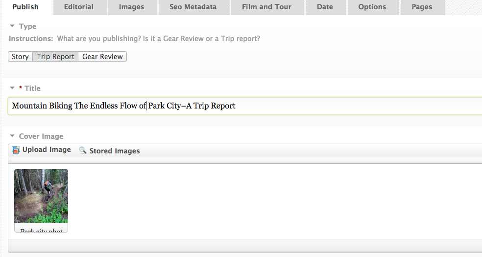Click inside the Title text field
The width and height of the screenshot is (482, 257).
pyautogui.click(x=245, y=106)
